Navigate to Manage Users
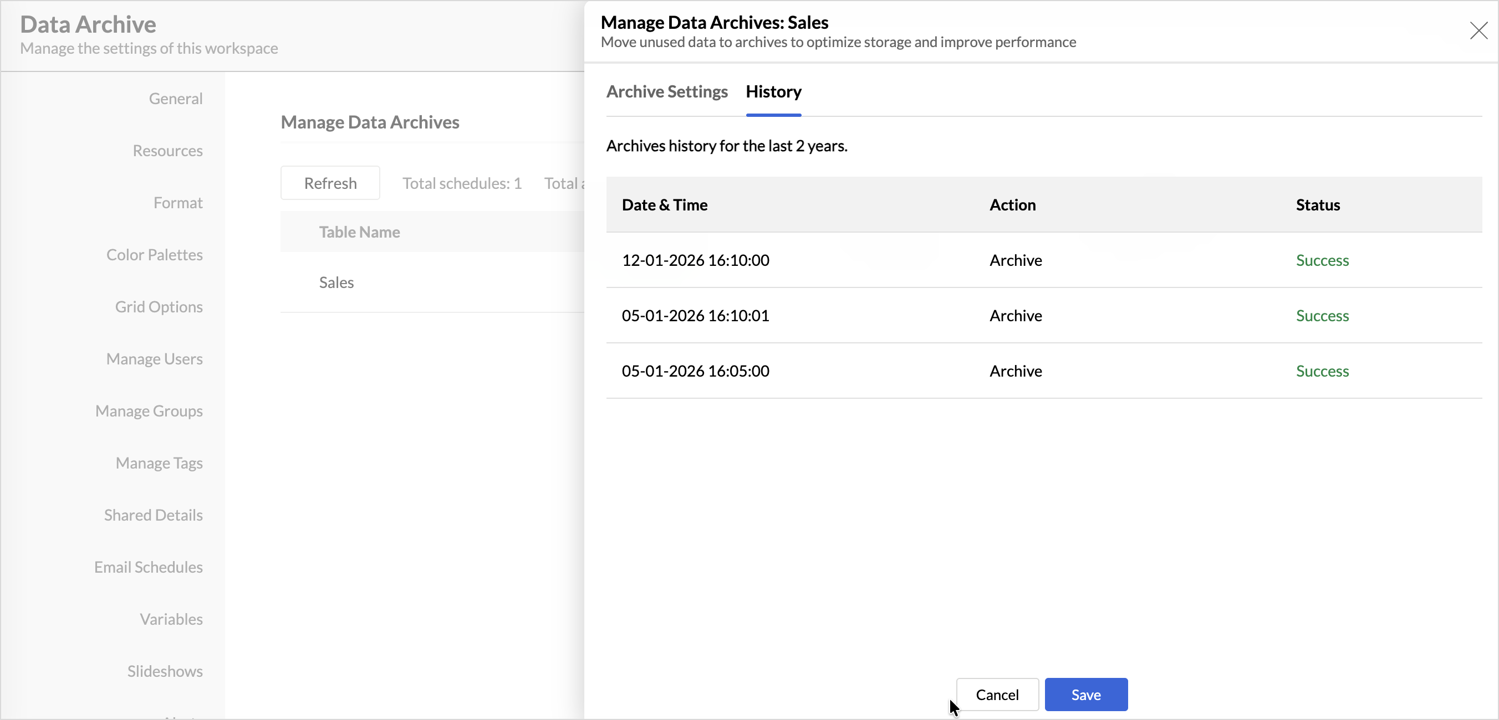The image size is (1499, 720). [x=154, y=359]
